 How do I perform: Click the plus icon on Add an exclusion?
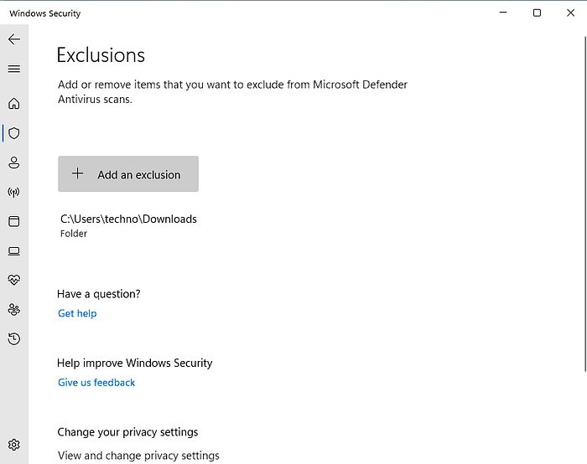coord(77,173)
